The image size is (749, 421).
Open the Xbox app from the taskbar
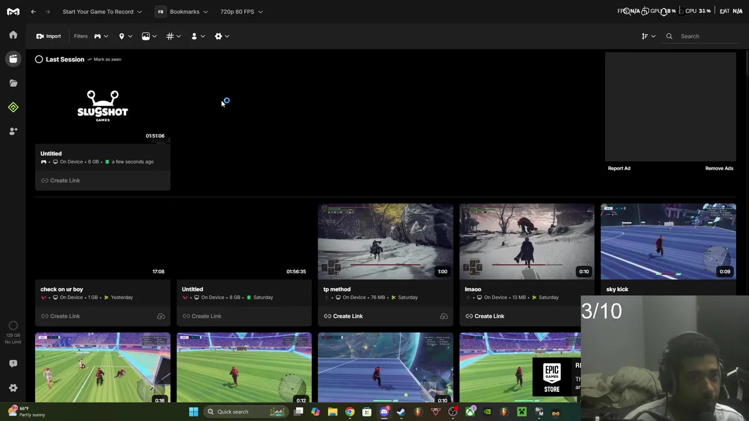pos(470,412)
